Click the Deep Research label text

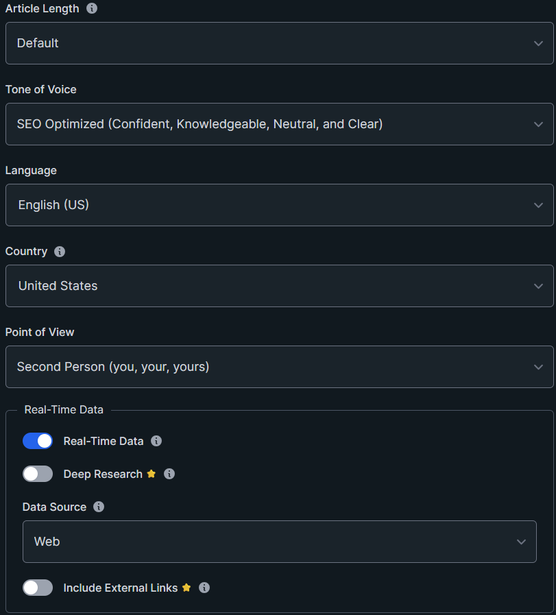click(103, 474)
